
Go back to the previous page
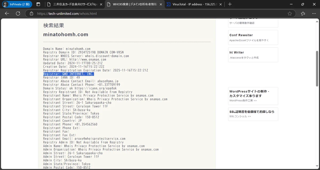(7, 14)
